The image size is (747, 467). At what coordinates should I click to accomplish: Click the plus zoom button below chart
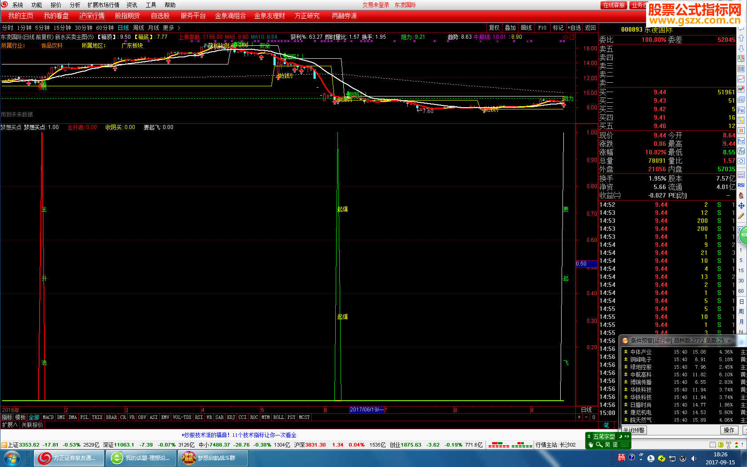coord(579,417)
